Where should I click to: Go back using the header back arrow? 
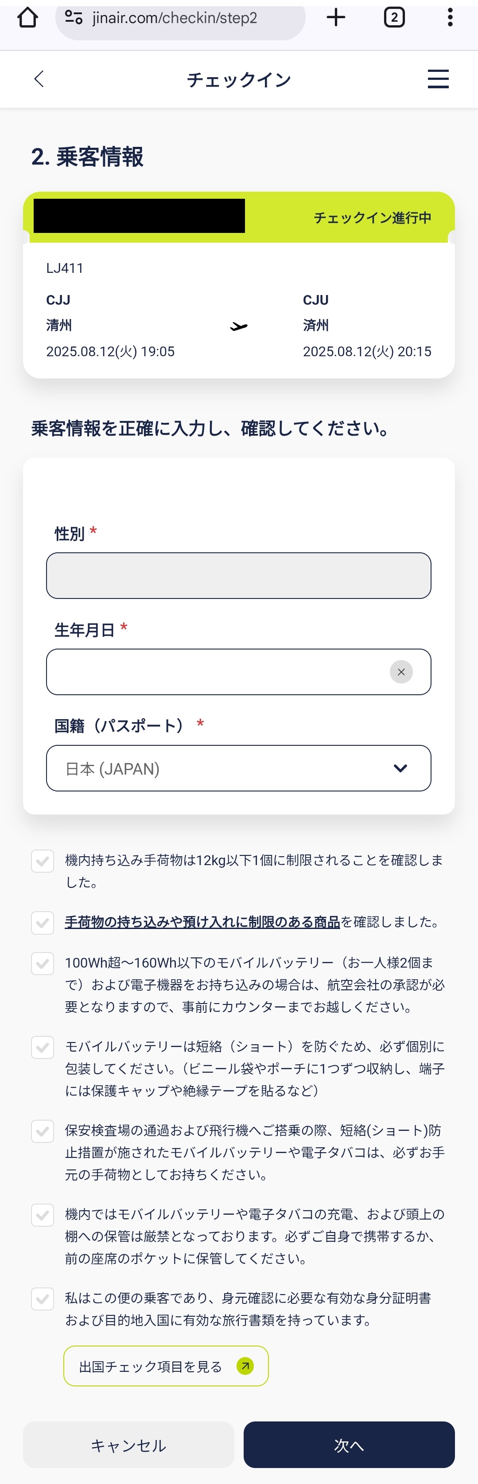[x=39, y=79]
